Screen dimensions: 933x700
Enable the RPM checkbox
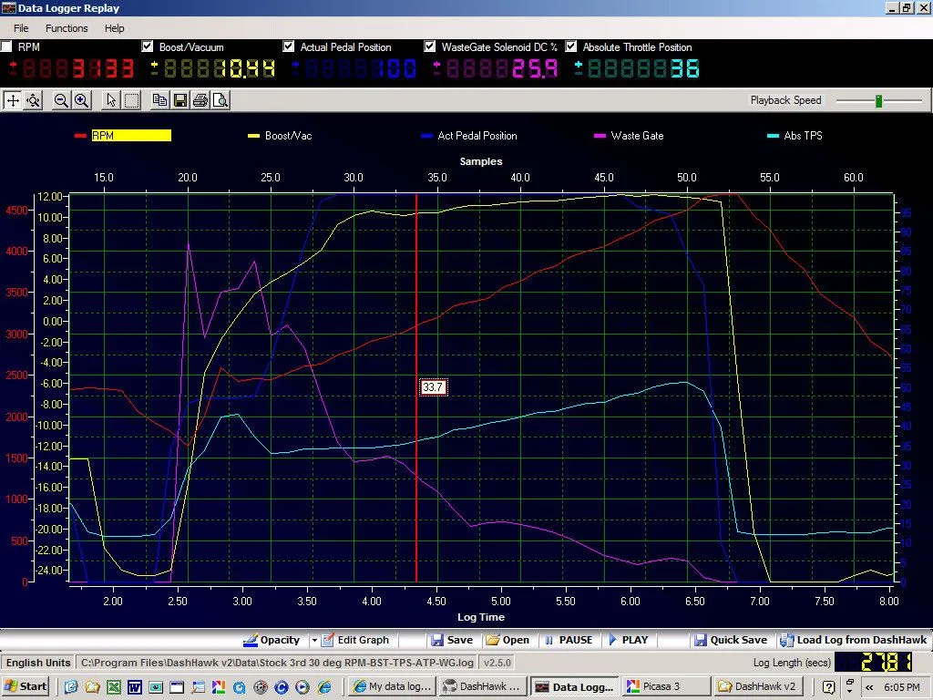click(7, 46)
